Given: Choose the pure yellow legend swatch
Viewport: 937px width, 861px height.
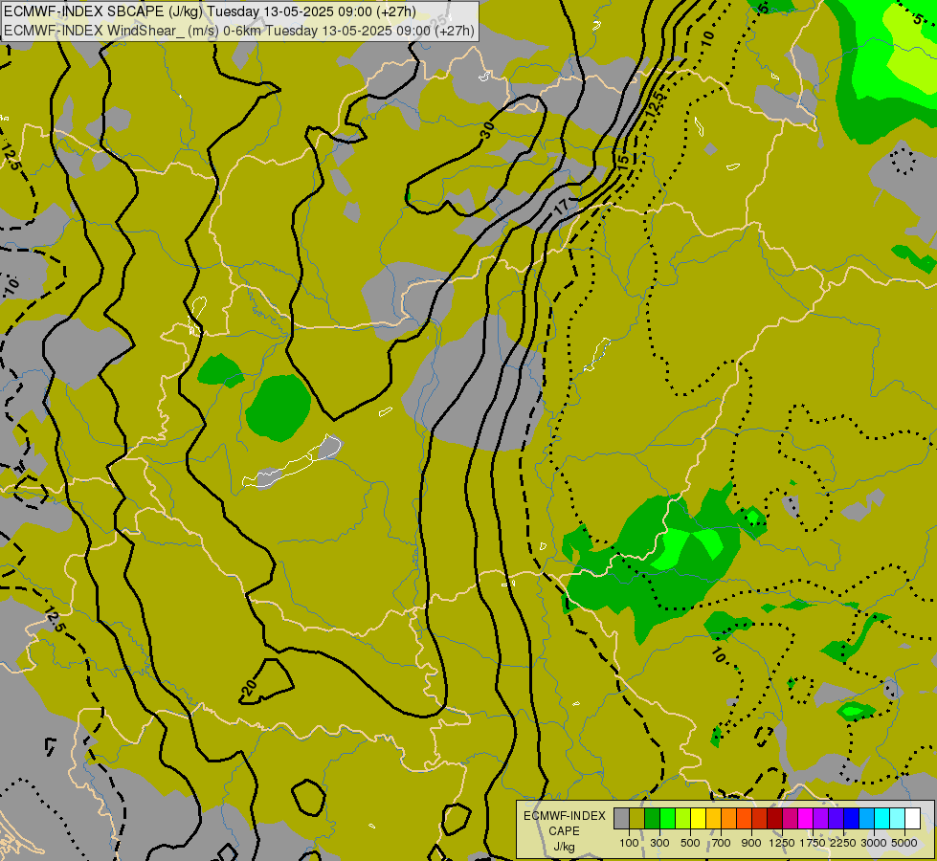Looking at the screenshot, I should (x=698, y=819).
